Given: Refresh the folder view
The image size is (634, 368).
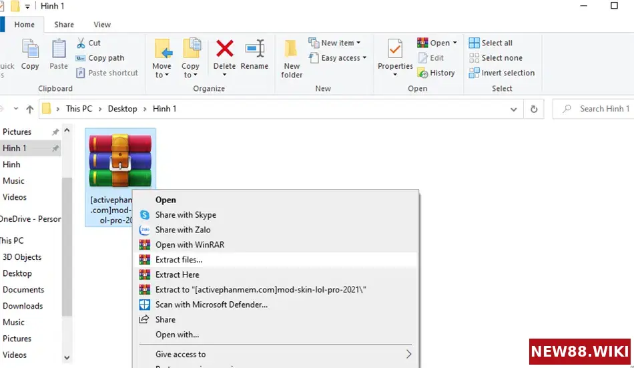Looking at the screenshot, I should pyautogui.click(x=534, y=110).
